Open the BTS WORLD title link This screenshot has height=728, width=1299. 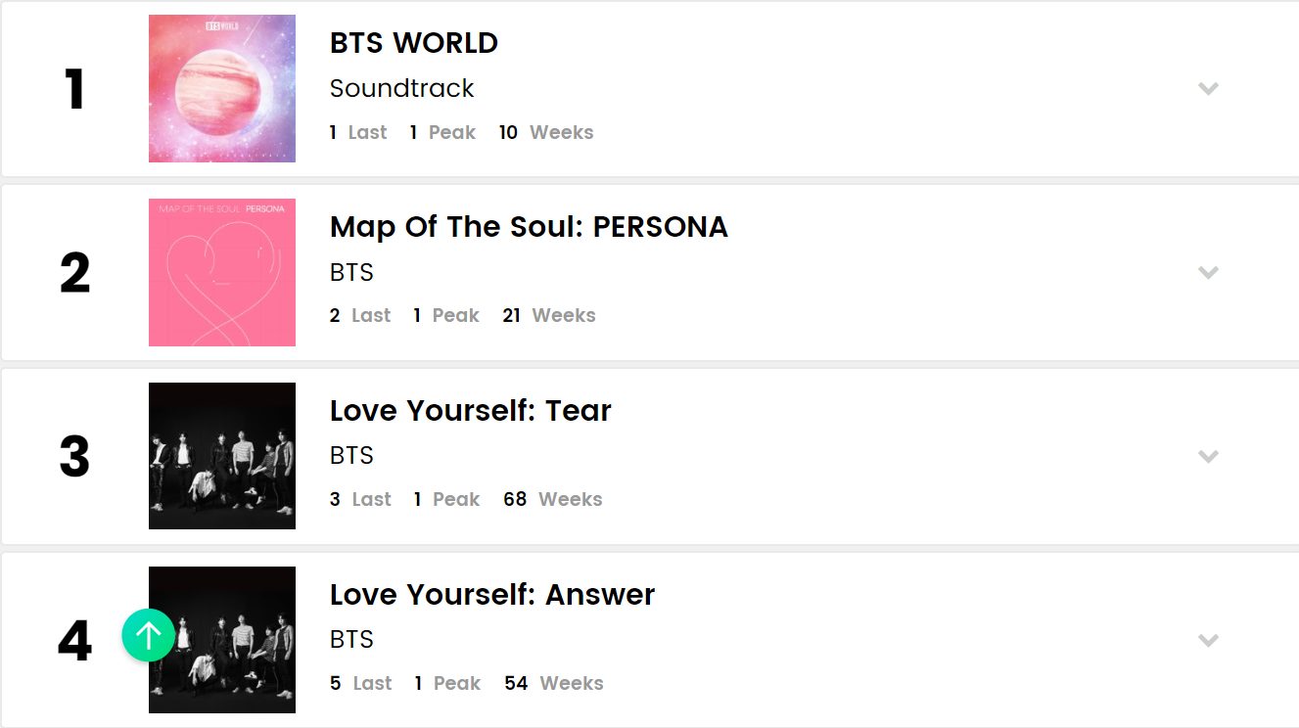[x=414, y=43]
